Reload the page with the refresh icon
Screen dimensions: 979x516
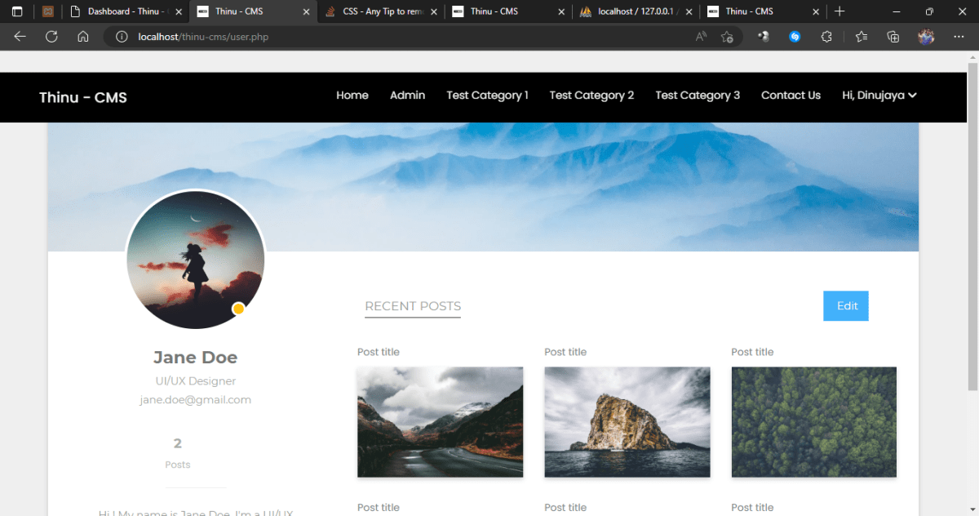coord(51,37)
